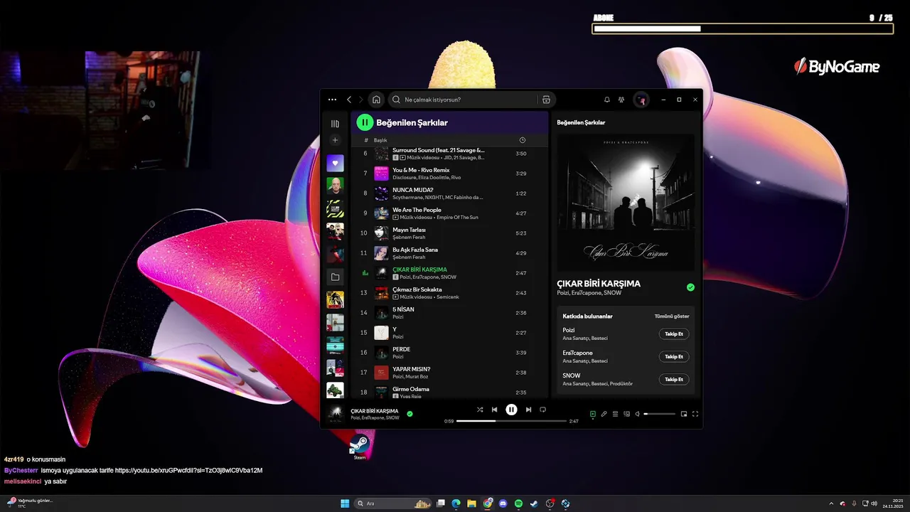The image size is (910, 512).
Task: Open lyrics microphone icon in player bar
Action: [604, 414]
